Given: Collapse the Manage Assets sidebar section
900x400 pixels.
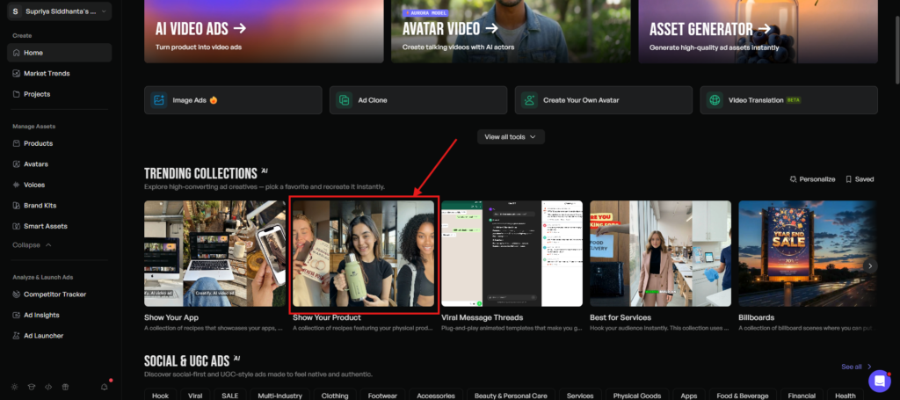Looking at the screenshot, I should coord(32,244).
